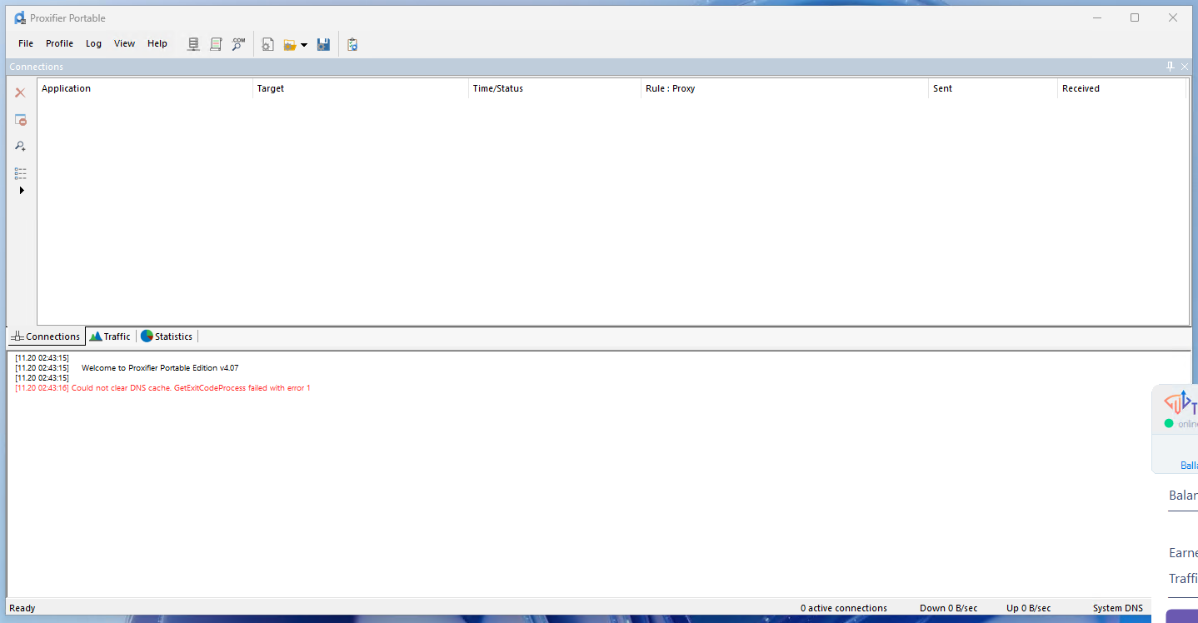1198x623 pixels.
Task: Select the red 'Could not clear DNS cache' log entry
Action: coord(162,388)
